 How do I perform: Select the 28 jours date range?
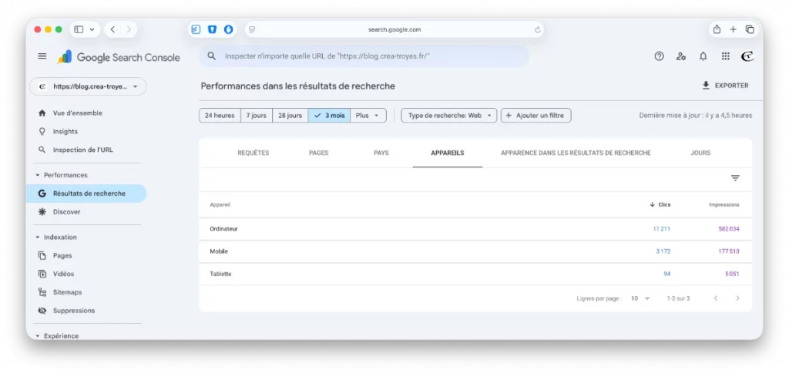point(290,115)
